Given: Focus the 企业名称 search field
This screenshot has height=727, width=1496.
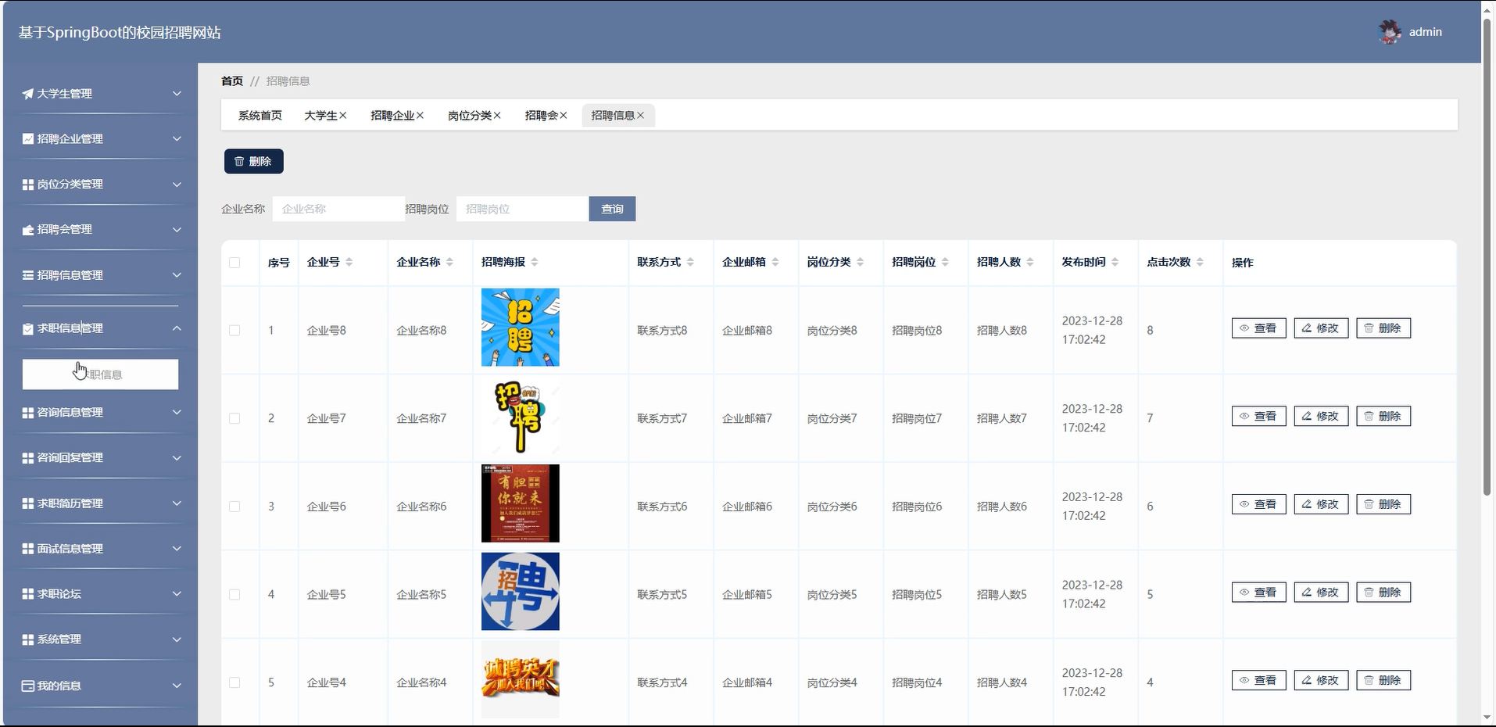Looking at the screenshot, I should click(x=338, y=209).
